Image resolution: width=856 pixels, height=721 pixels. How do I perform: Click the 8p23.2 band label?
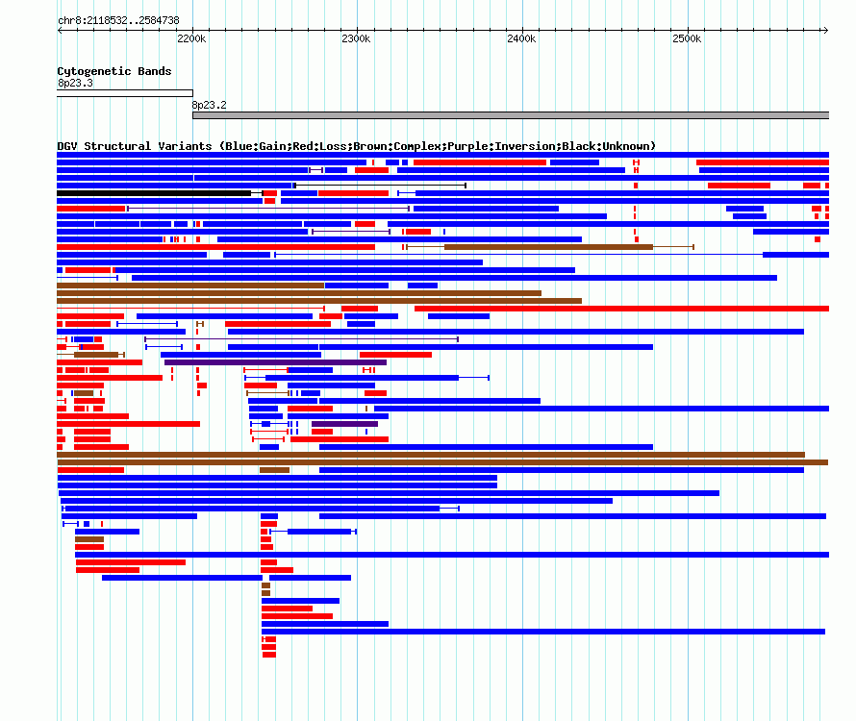coord(209,105)
